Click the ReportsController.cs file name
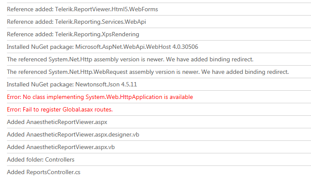 pyautogui.click(x=53, y=172)
